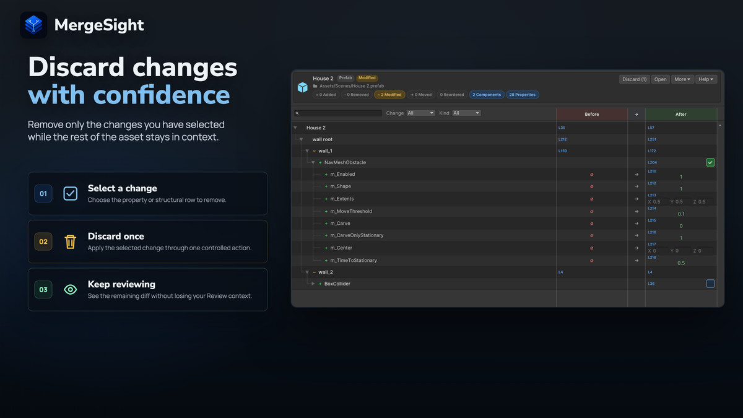Viewport: 743px width, 418px height.
Task: Click the tilde modified icon beside wall_2
Action: (315, 272)
